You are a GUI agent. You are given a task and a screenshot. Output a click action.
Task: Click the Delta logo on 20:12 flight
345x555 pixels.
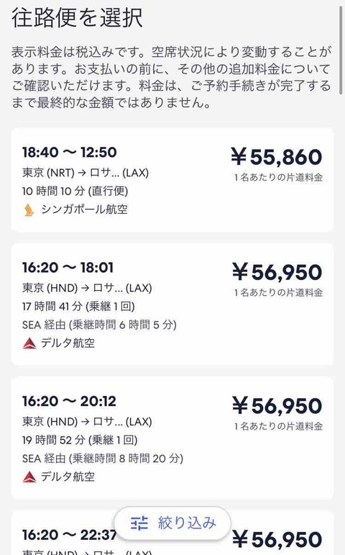(x=29, y=477)
